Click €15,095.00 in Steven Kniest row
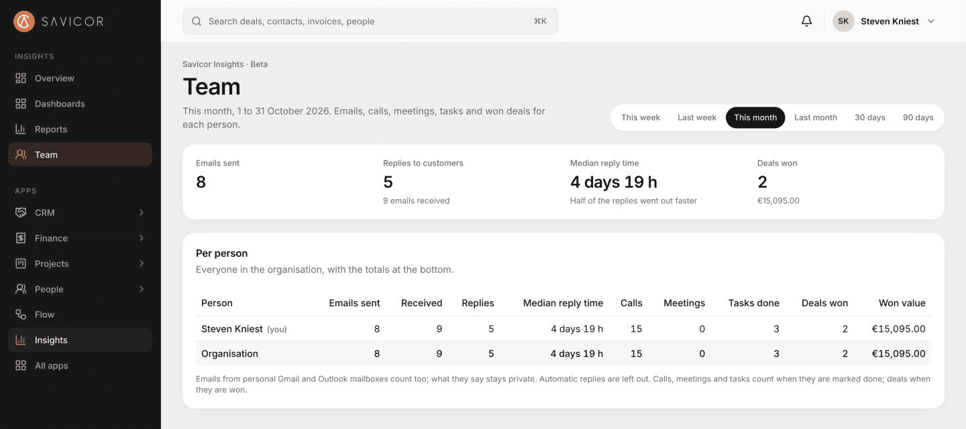Image resolution: width=966 pixels, height=429 pixels. (898, 329)
